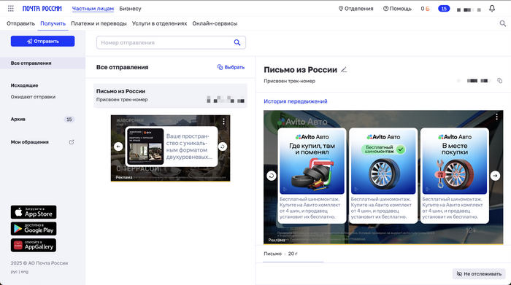
Task: Open the user account name in header
Action: point(469,9)
